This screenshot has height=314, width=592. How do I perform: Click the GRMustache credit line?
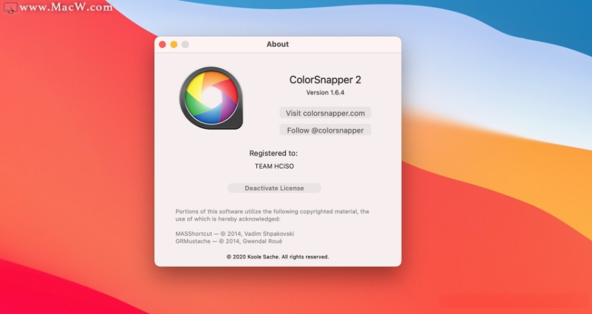229,241
